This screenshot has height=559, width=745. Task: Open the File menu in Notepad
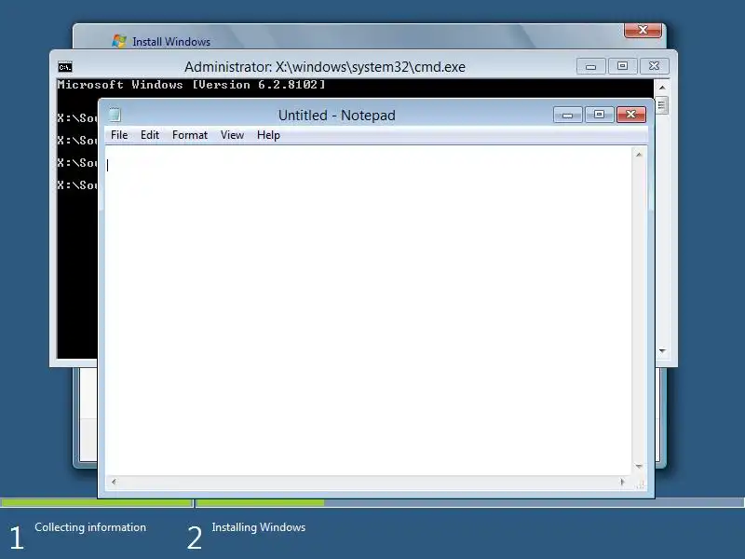pos(119,135)
